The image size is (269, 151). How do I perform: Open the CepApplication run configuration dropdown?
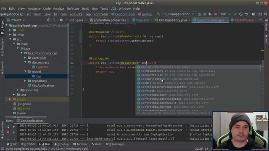[x=179, y=14]
